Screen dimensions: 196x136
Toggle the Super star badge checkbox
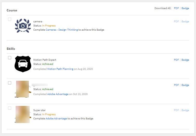[x=10, y=108]
